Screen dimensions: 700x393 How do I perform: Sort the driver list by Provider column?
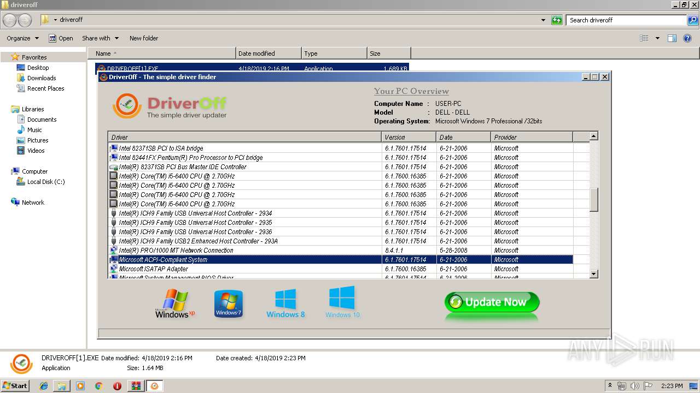click(532, 137)
